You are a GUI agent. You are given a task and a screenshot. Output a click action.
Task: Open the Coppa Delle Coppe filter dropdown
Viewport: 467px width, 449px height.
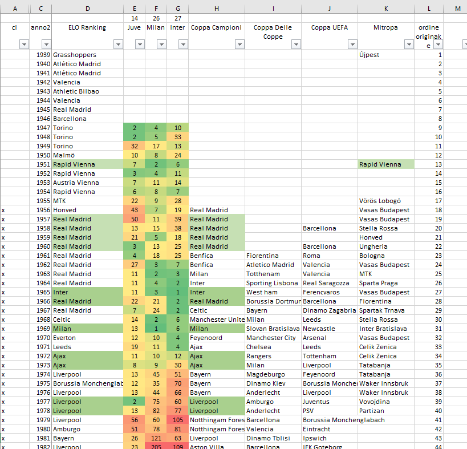pos(296,45)
